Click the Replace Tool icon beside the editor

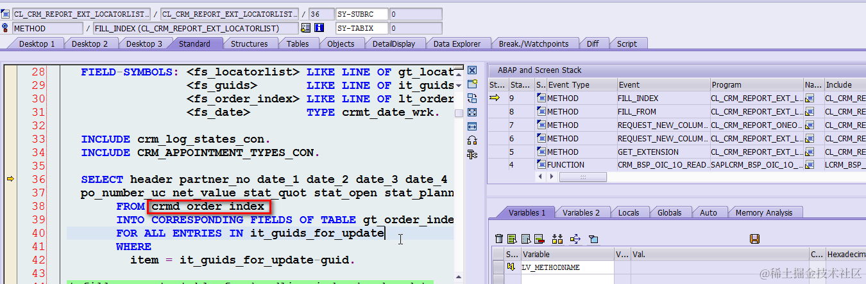click(472, 99)
